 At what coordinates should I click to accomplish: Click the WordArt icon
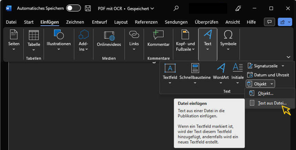tap(221, 68)
